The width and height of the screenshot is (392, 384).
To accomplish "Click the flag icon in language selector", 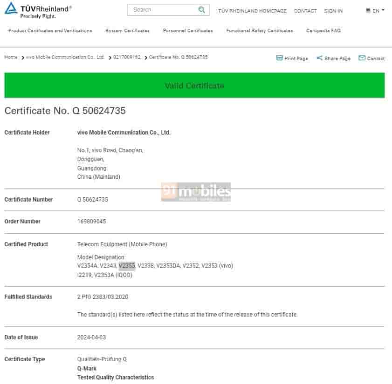I will pos(368,11).
